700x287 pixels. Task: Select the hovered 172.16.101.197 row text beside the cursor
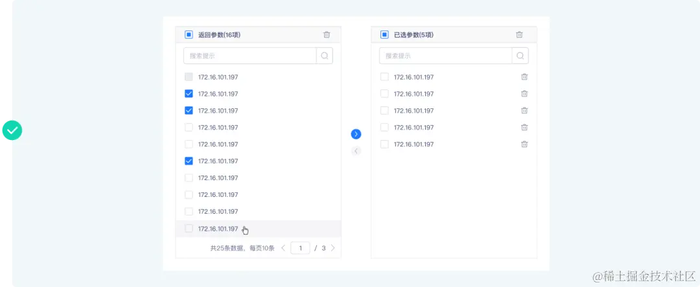pyautogui.click(x=218, y=229)
